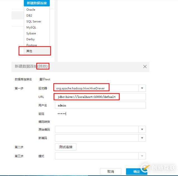The height and width of the screenshot is (176, 178).
Task: Click the 测试连接 button
Action: 66,147
